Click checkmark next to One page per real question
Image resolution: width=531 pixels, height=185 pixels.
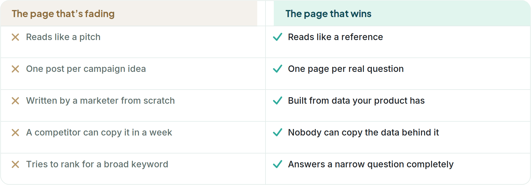coord(278,69)
